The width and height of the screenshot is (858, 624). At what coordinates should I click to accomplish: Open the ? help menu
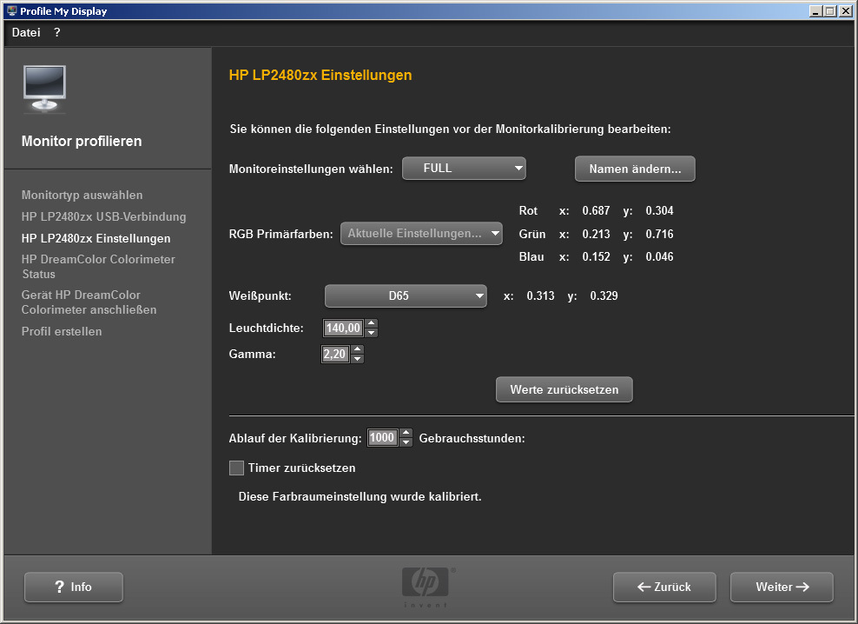coord(57,32)
